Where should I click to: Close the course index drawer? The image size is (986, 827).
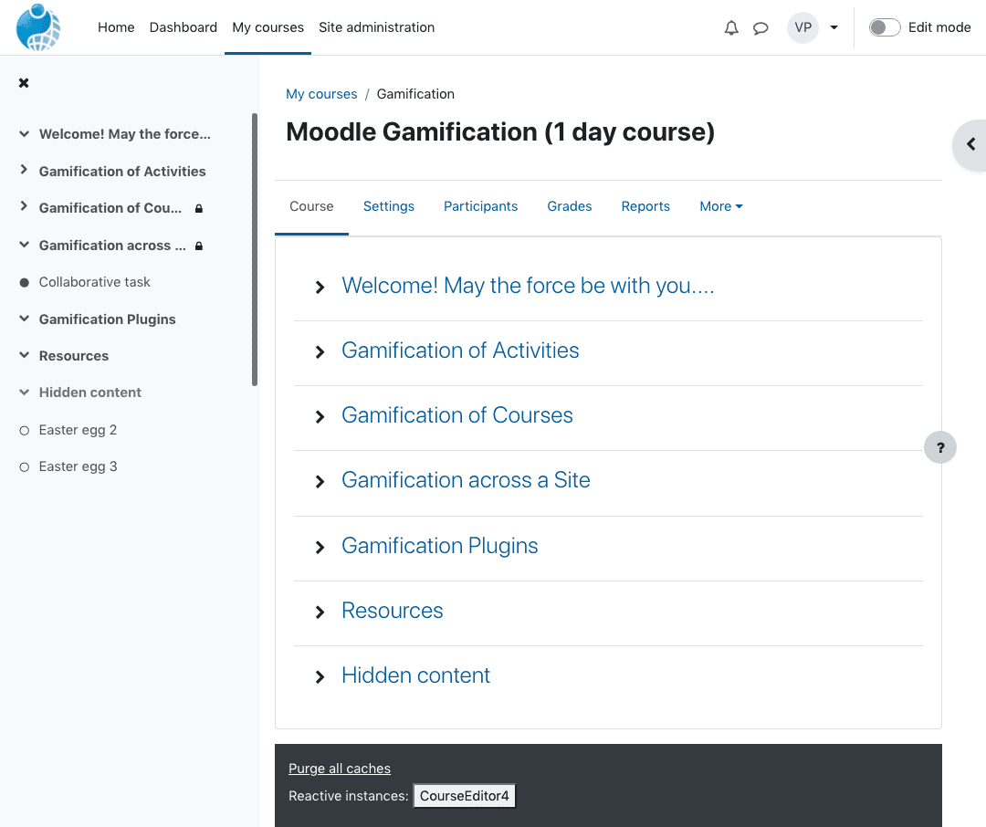[x=24, y=82]
